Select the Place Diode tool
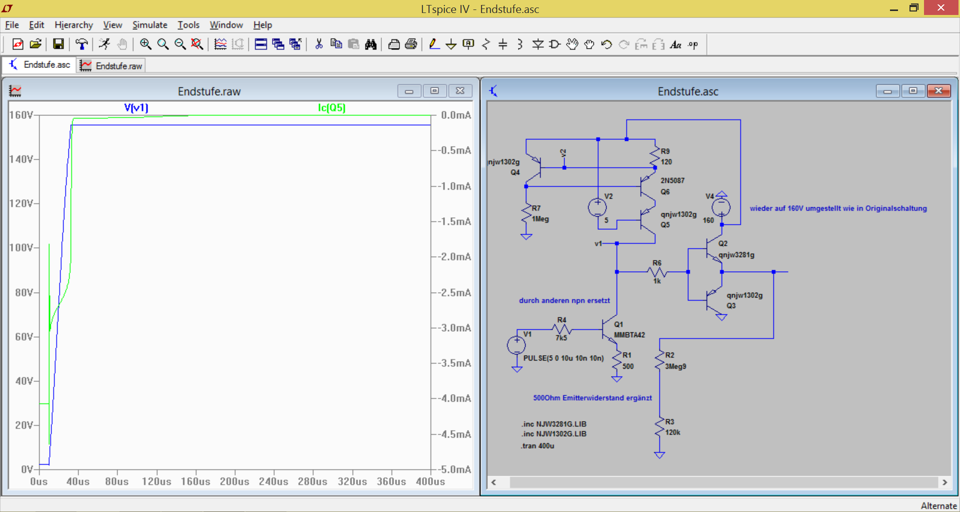 coord(538,44)
